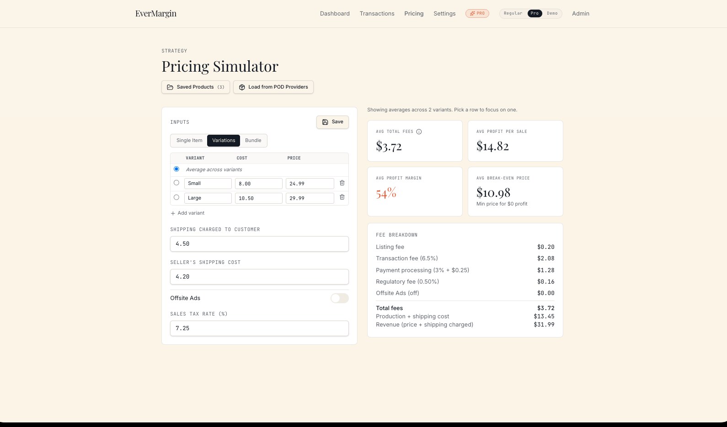Switch to Pro mode

click(535, 13)
